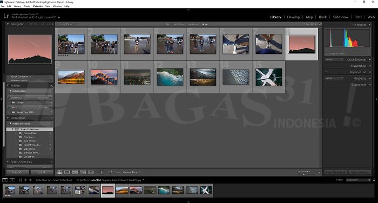The width and height of the screenshot is (378, 203).
Task: Switch to Compare view in toolbar
Action: tap(75, 172)
